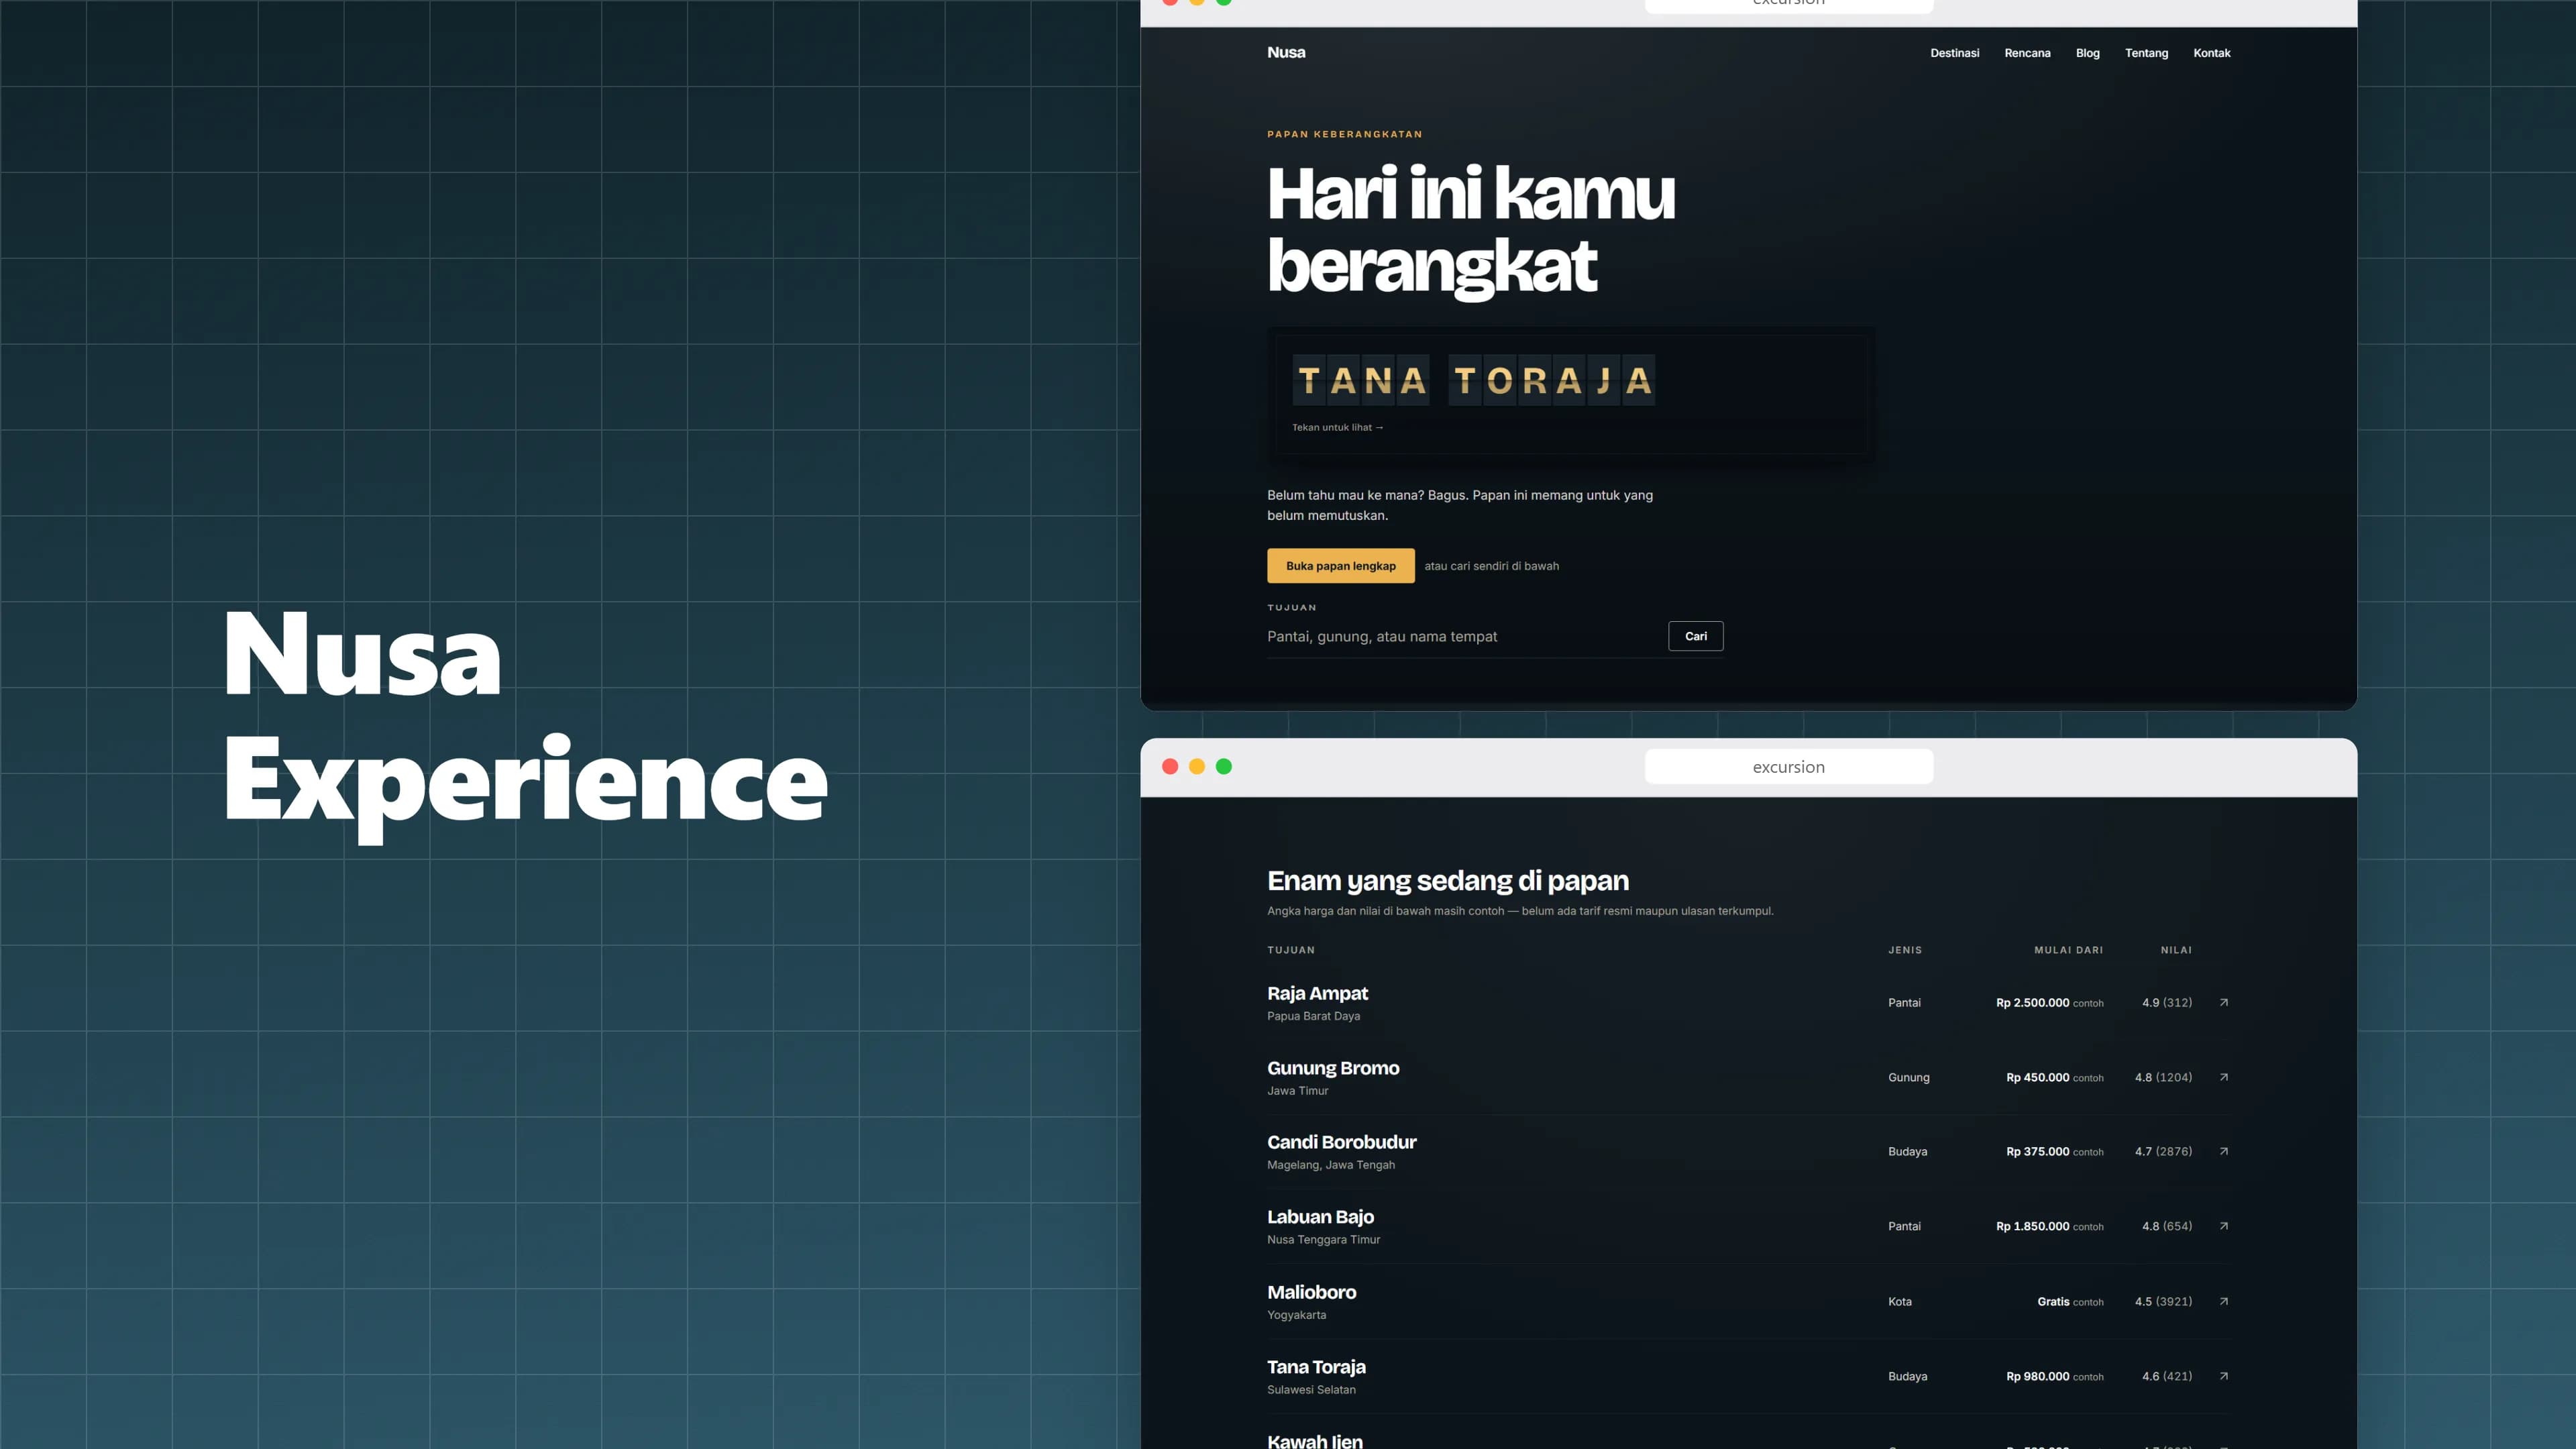Click the JENIS column header
The image size is (2576, 1449).
click(x=1904, y=950)
